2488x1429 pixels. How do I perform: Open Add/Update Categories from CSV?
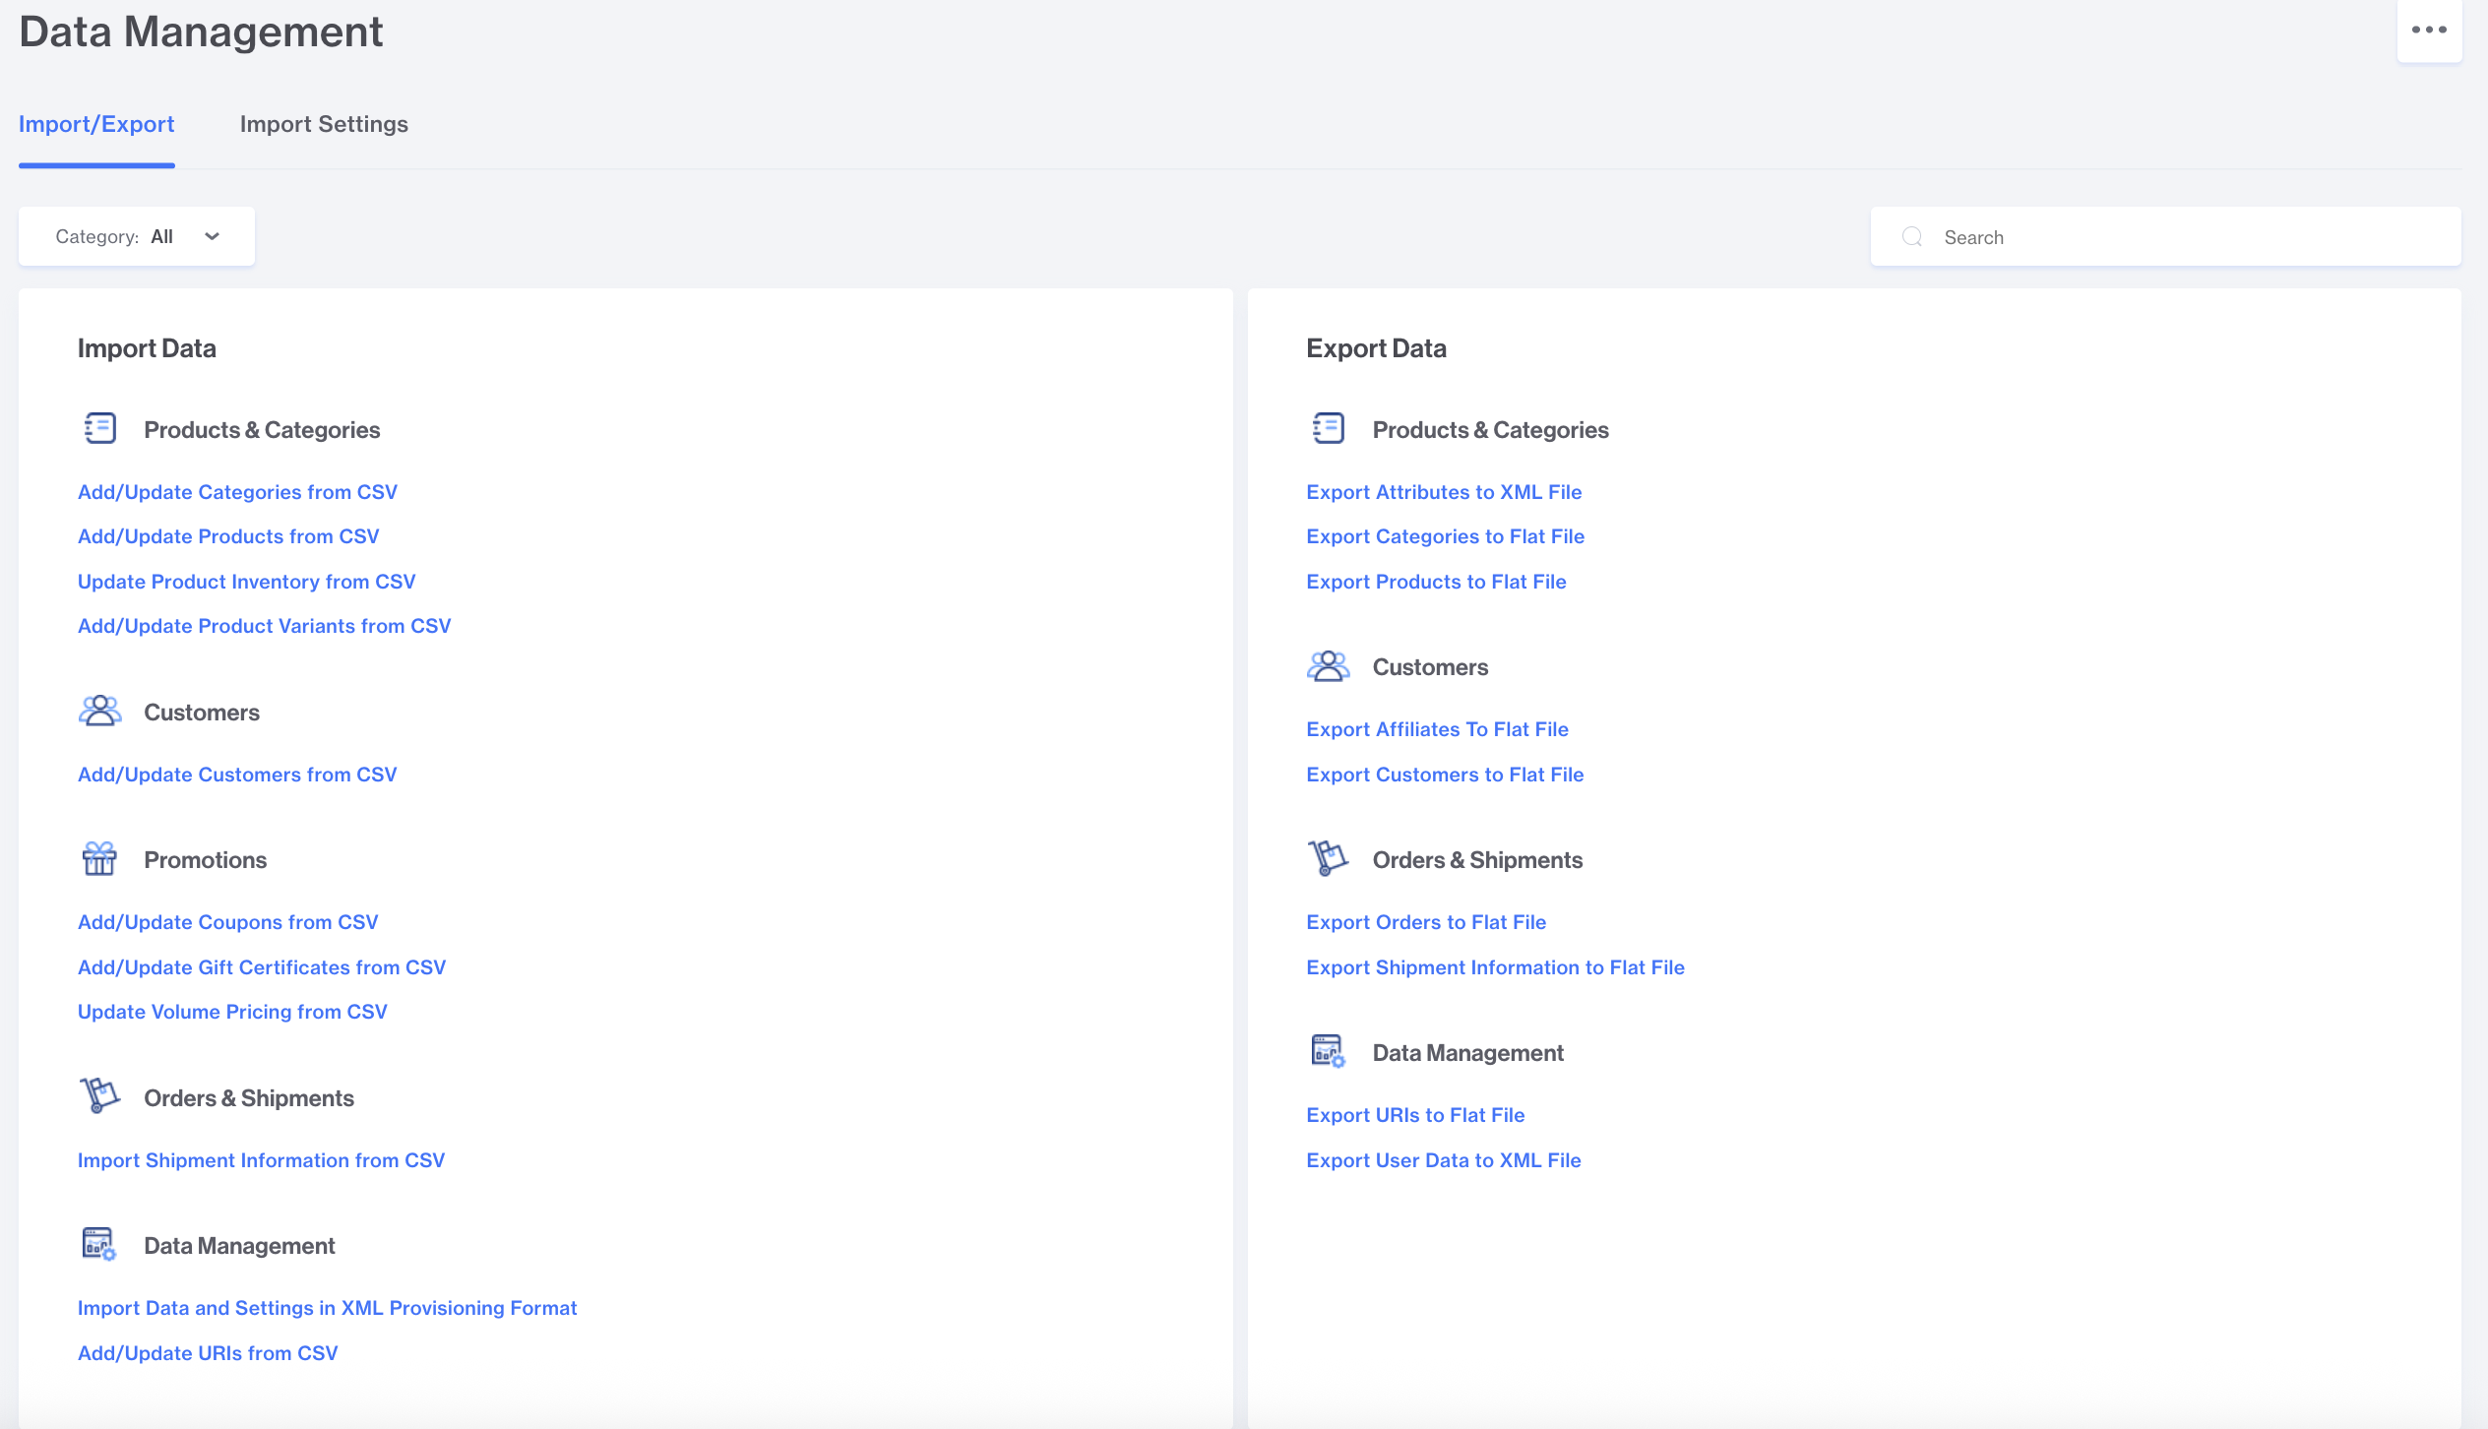coord(237,492)
